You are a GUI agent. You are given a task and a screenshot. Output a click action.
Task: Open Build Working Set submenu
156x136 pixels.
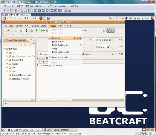point(65,45)
